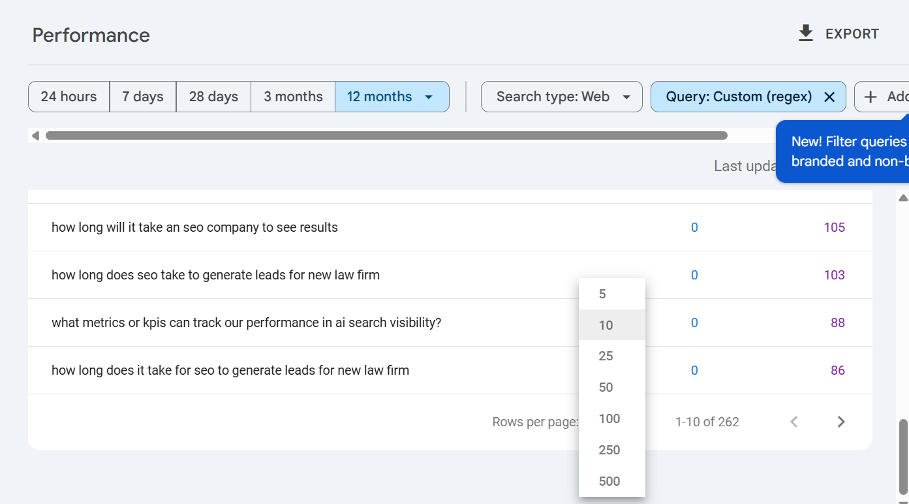This screenshot has height=504, width=909.
Task: Click the EXPORT button label
Action: pos(852,34)
